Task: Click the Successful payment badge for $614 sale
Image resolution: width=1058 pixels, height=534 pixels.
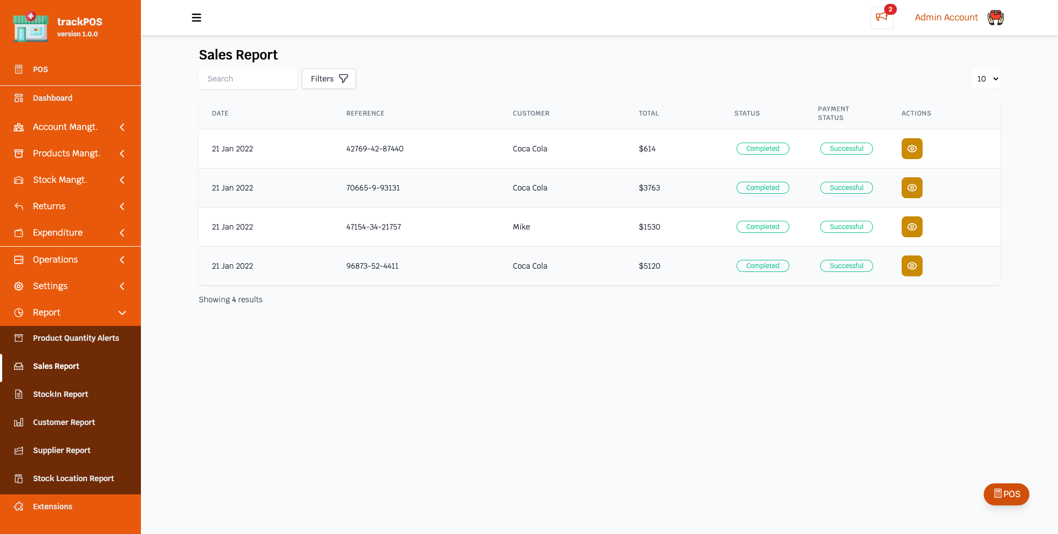Action: [846, 149]
